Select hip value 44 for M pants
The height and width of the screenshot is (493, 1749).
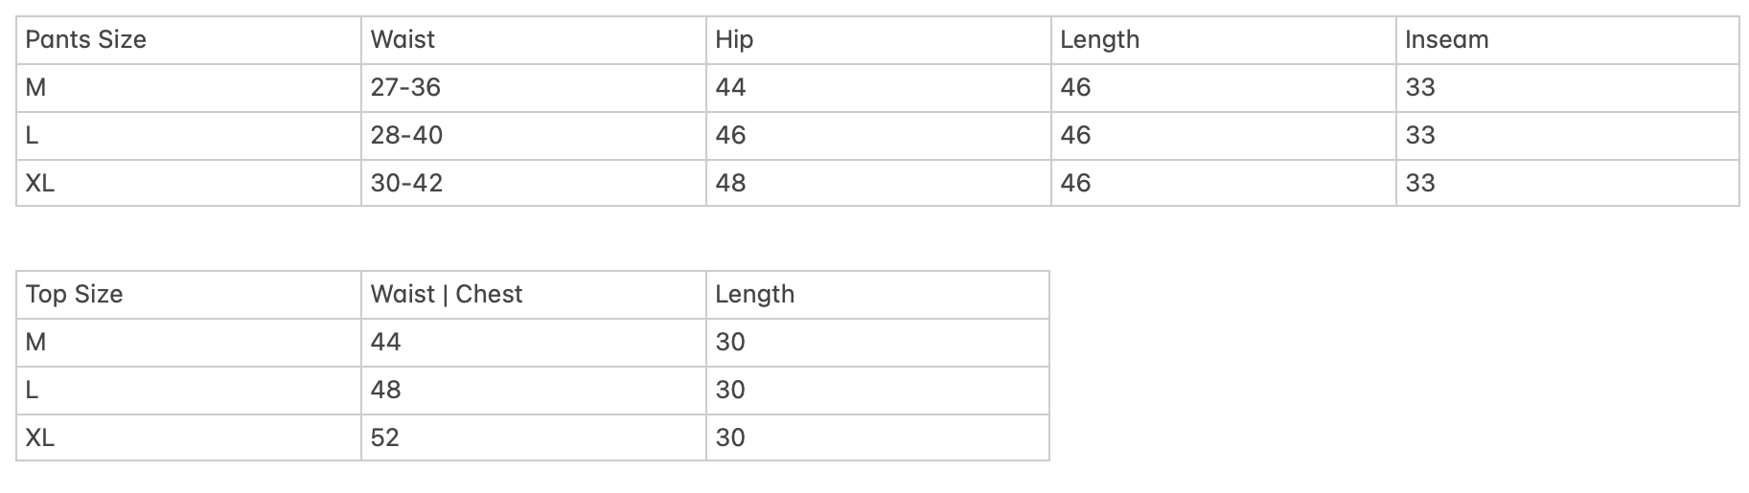(730, 88)
